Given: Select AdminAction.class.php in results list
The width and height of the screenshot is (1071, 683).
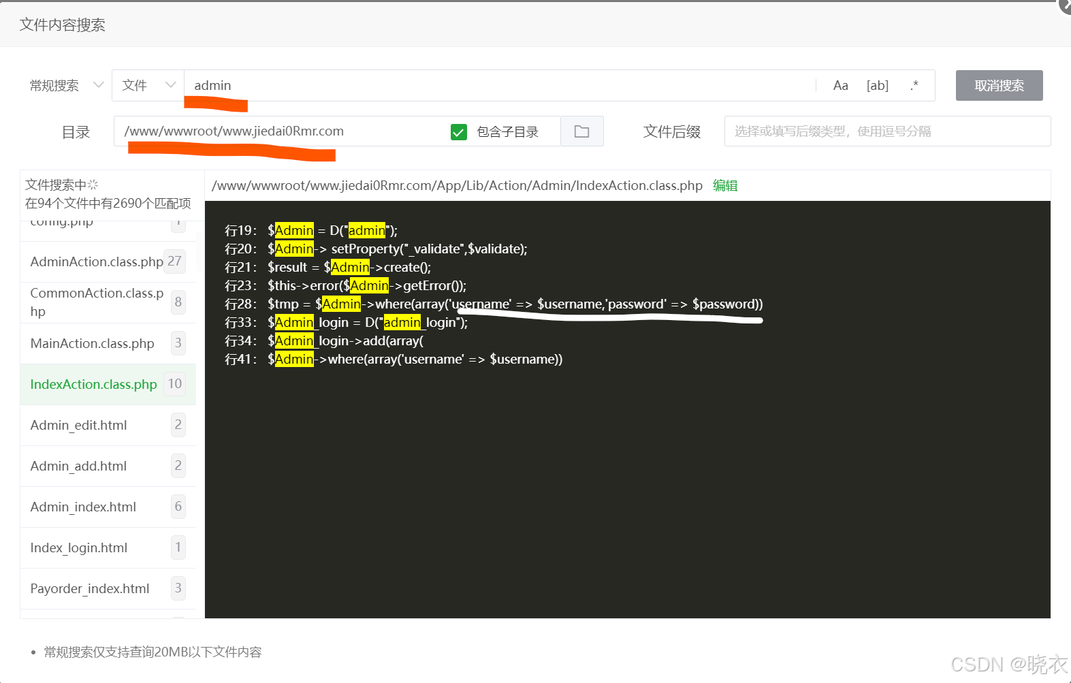Looking at the screenshot, I should (108, 261).
